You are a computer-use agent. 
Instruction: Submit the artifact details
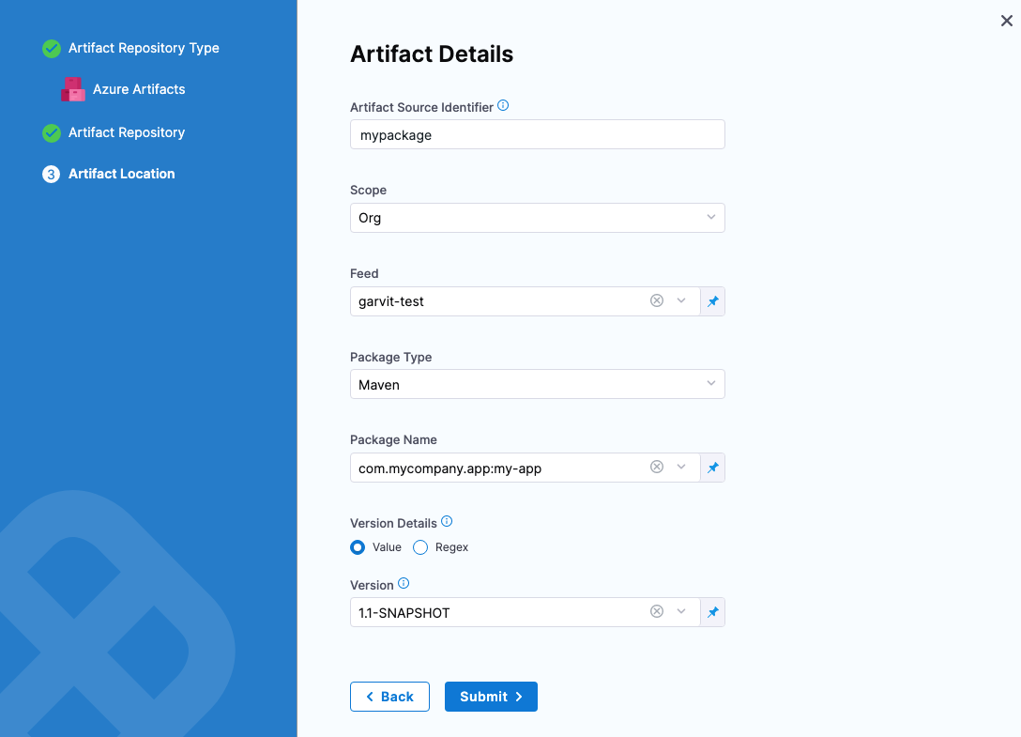pyautogui.click(x=491, y=697)
